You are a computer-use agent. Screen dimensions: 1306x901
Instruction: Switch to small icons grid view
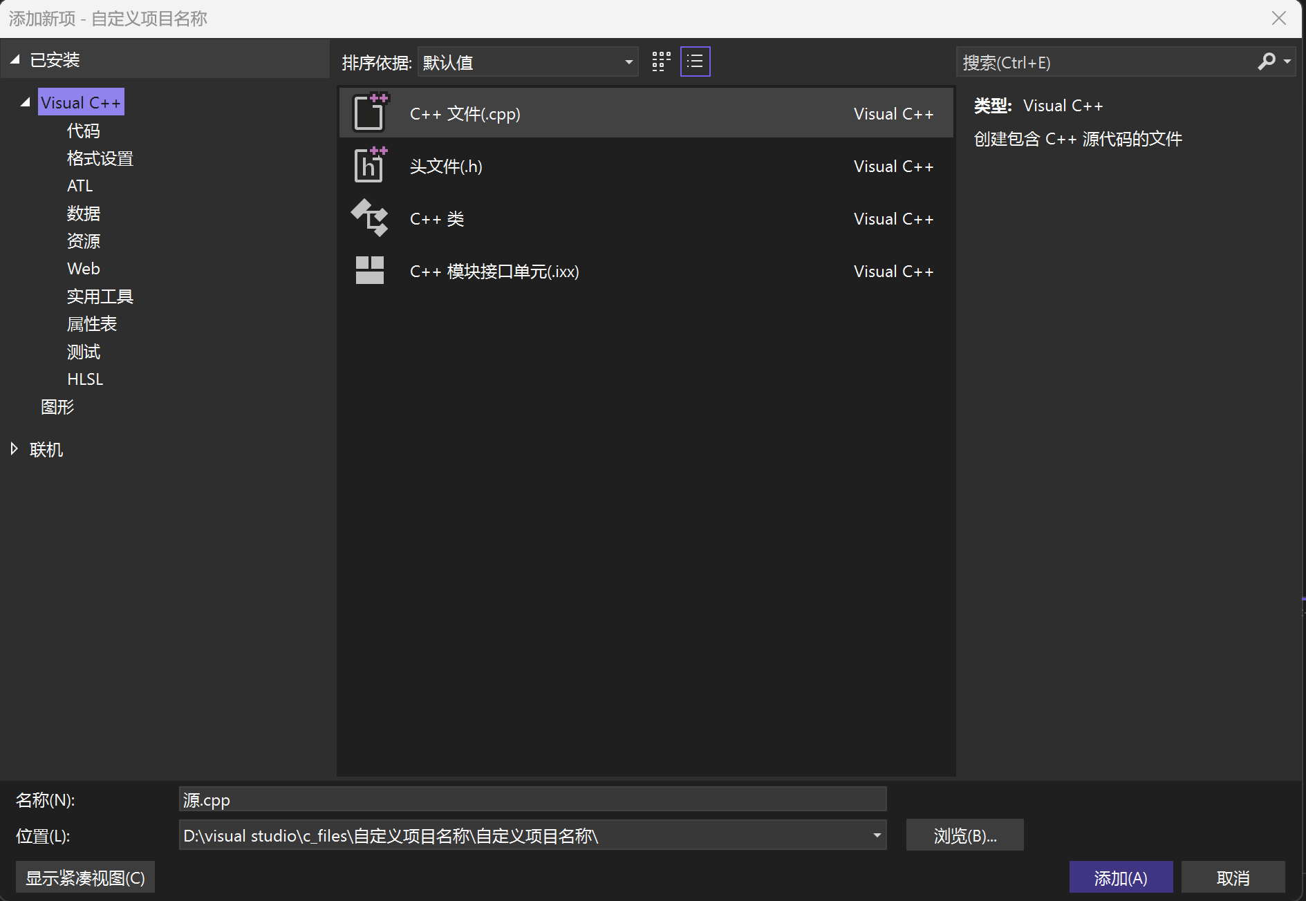tap(662, 62)
